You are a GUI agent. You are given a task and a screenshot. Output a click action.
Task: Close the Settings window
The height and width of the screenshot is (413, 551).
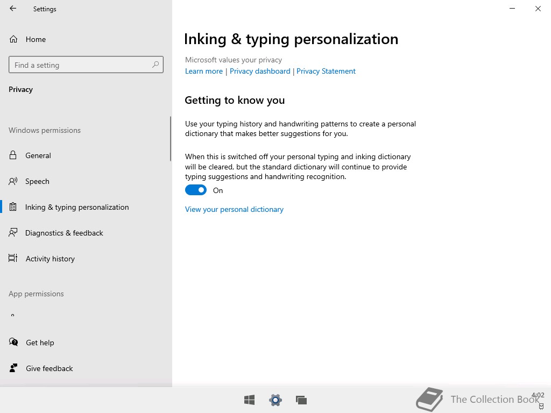tap(538, 9)
